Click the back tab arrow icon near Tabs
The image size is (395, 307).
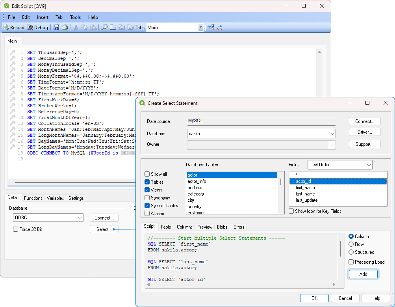pyautogui.click(x=122, y=27)
